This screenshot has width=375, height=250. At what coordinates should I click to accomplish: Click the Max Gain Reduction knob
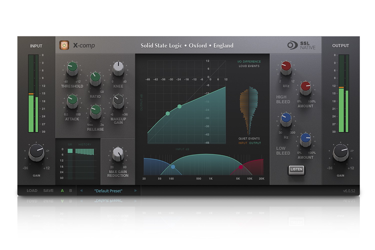tap(118, 154)
